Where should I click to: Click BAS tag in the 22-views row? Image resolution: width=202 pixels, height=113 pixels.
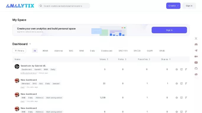pos(35,84)
